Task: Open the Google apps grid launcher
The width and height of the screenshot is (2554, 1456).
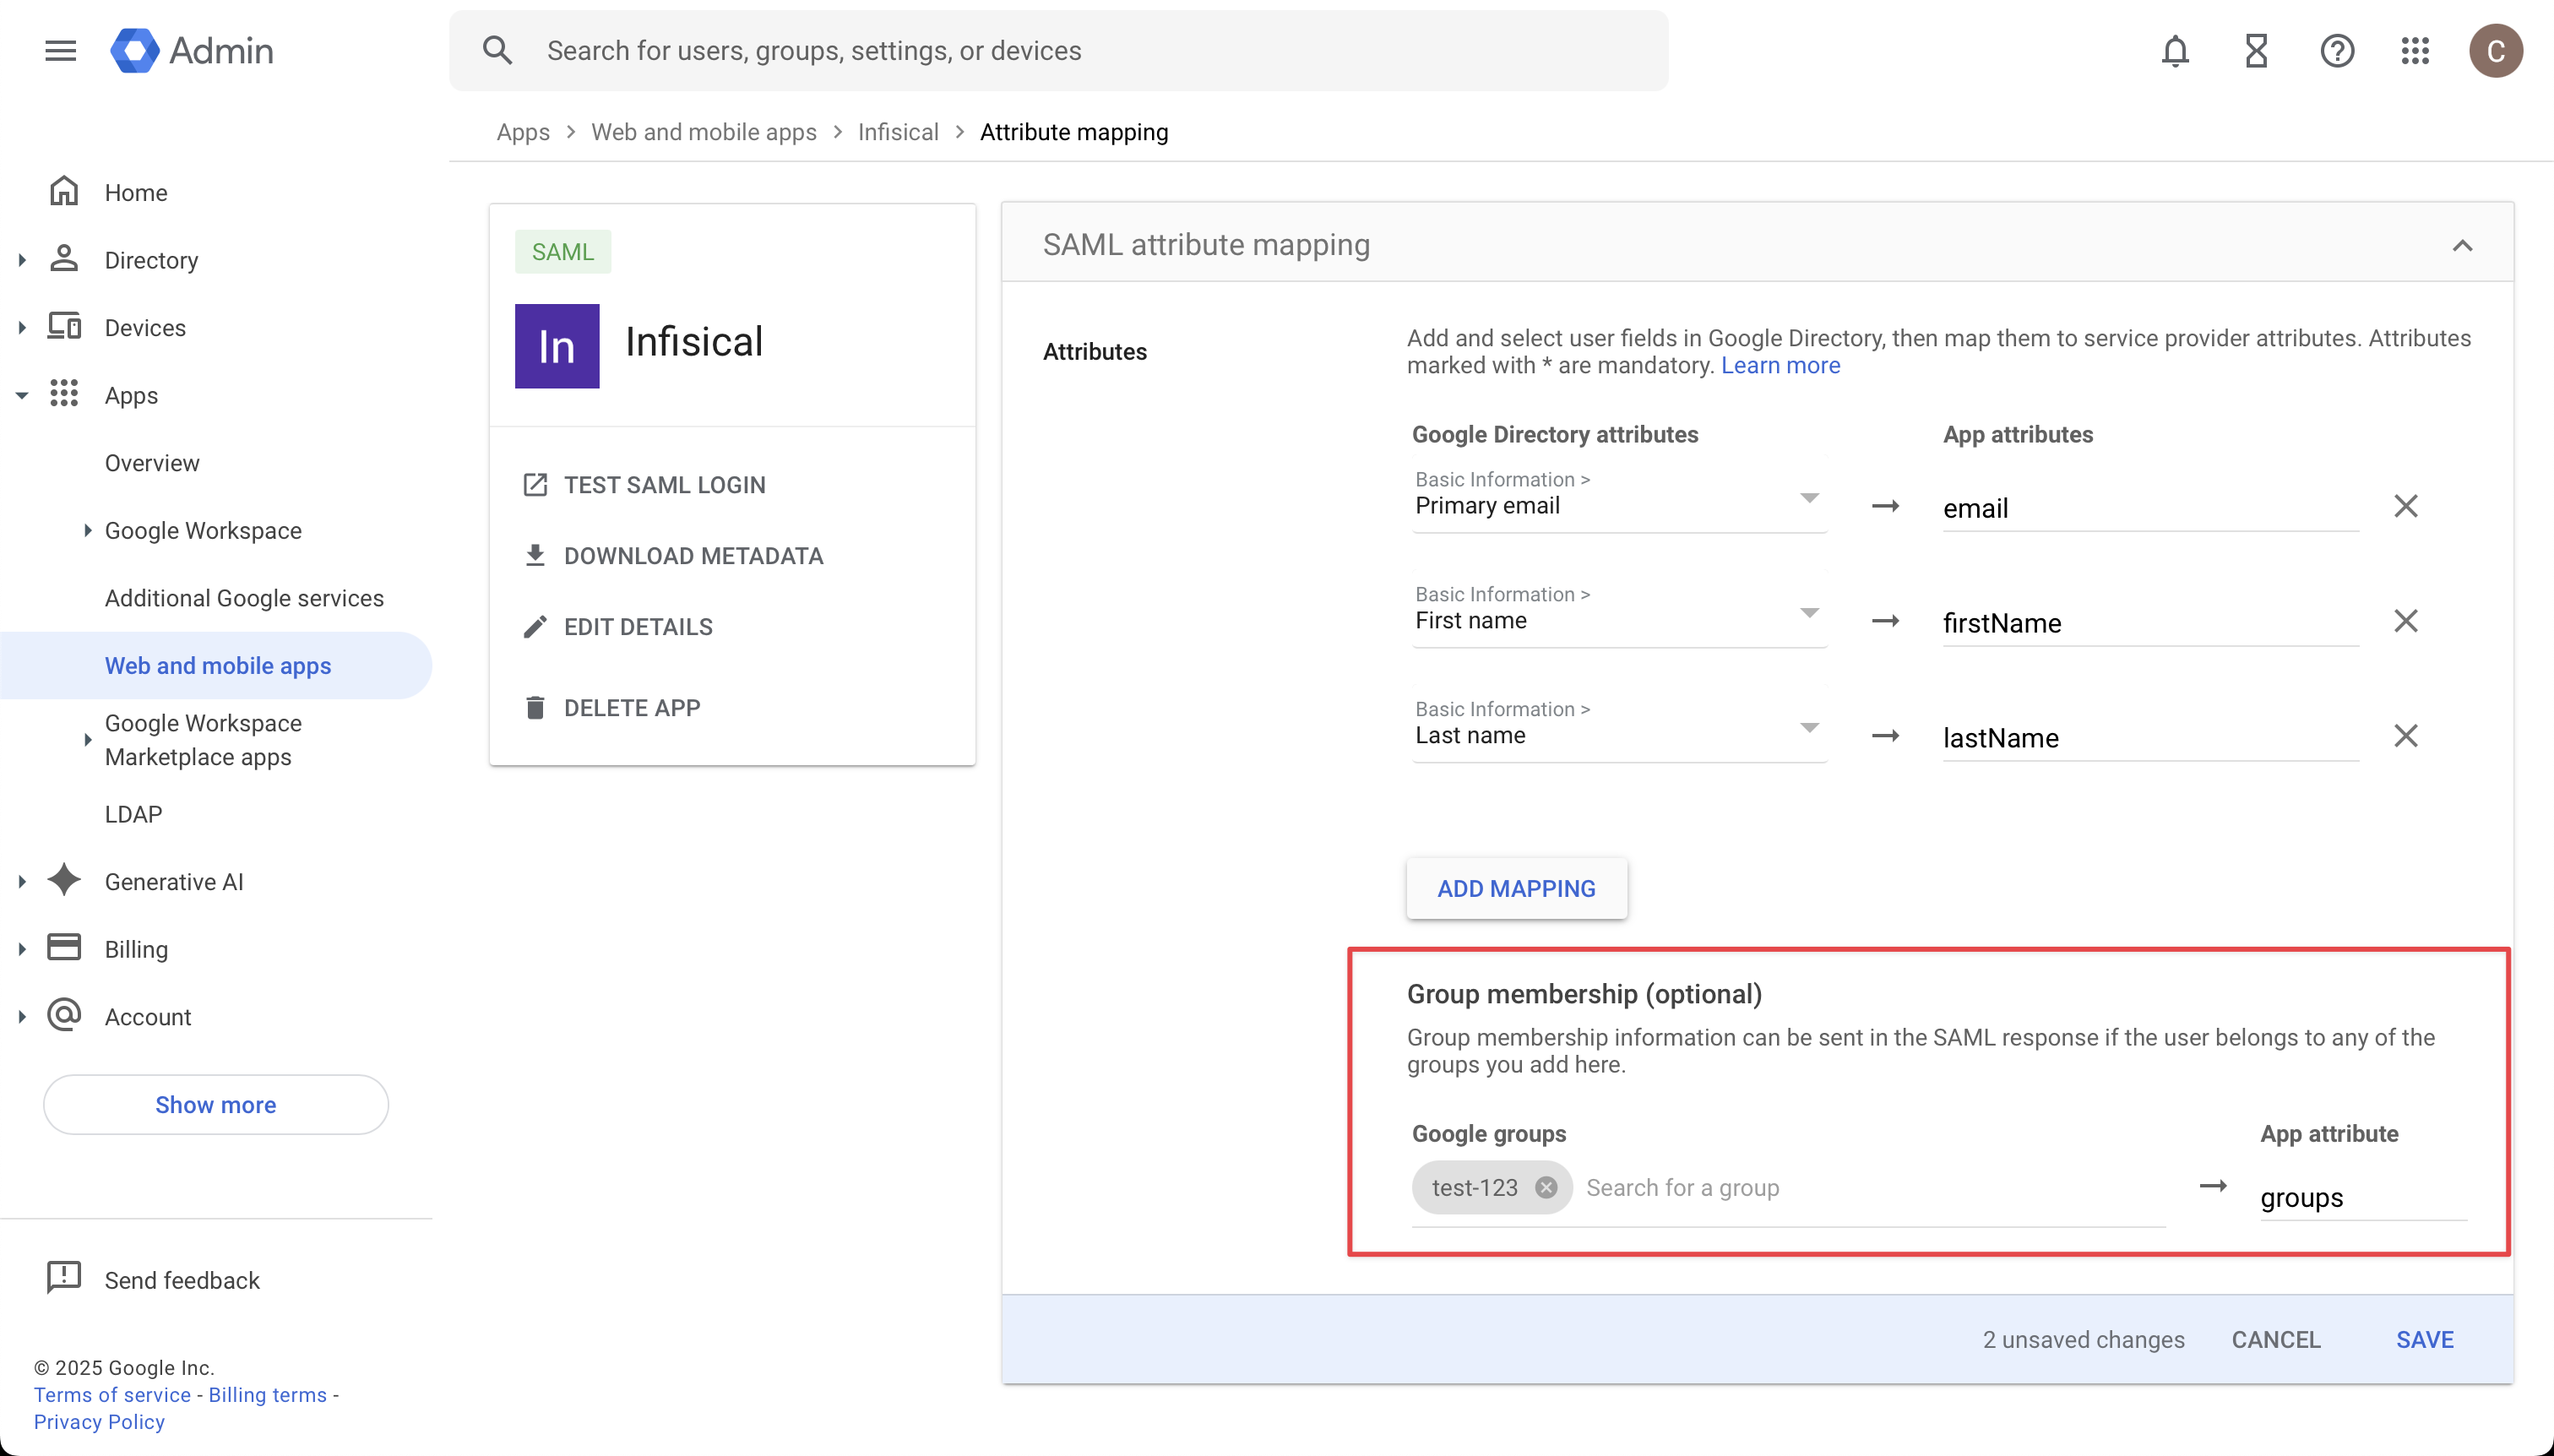Action: (2415, 50)
